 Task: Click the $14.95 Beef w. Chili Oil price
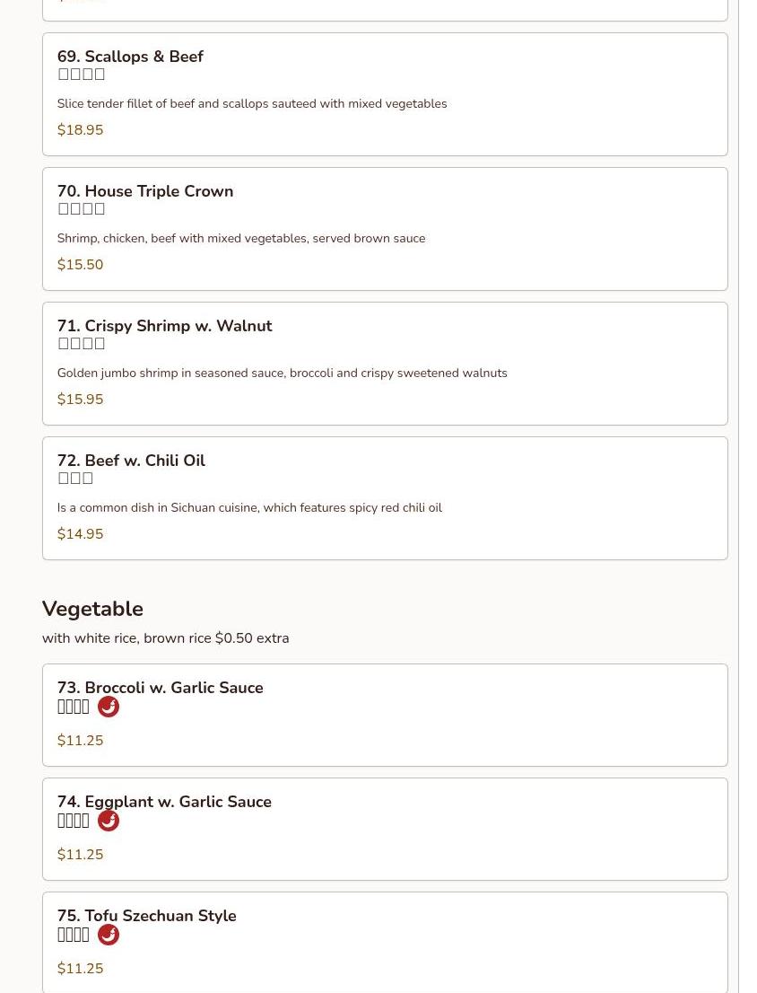[x=81, y=534]
